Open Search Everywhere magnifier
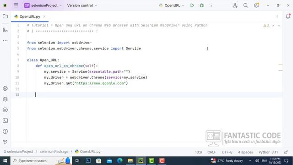The height and width of the screenshot is (165, 293). click(x=246, y=5)
